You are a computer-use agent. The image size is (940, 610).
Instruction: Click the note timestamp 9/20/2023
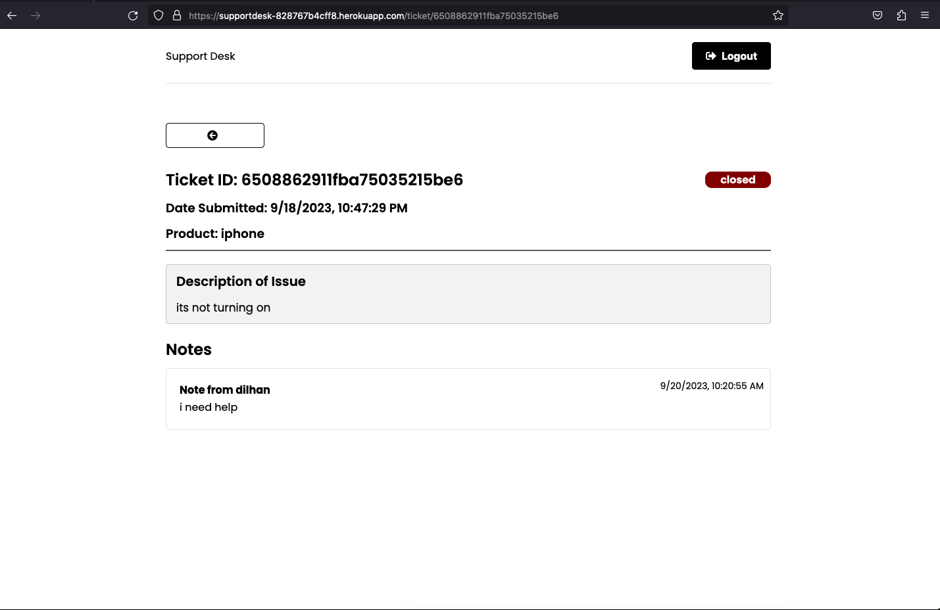[711, 386]
